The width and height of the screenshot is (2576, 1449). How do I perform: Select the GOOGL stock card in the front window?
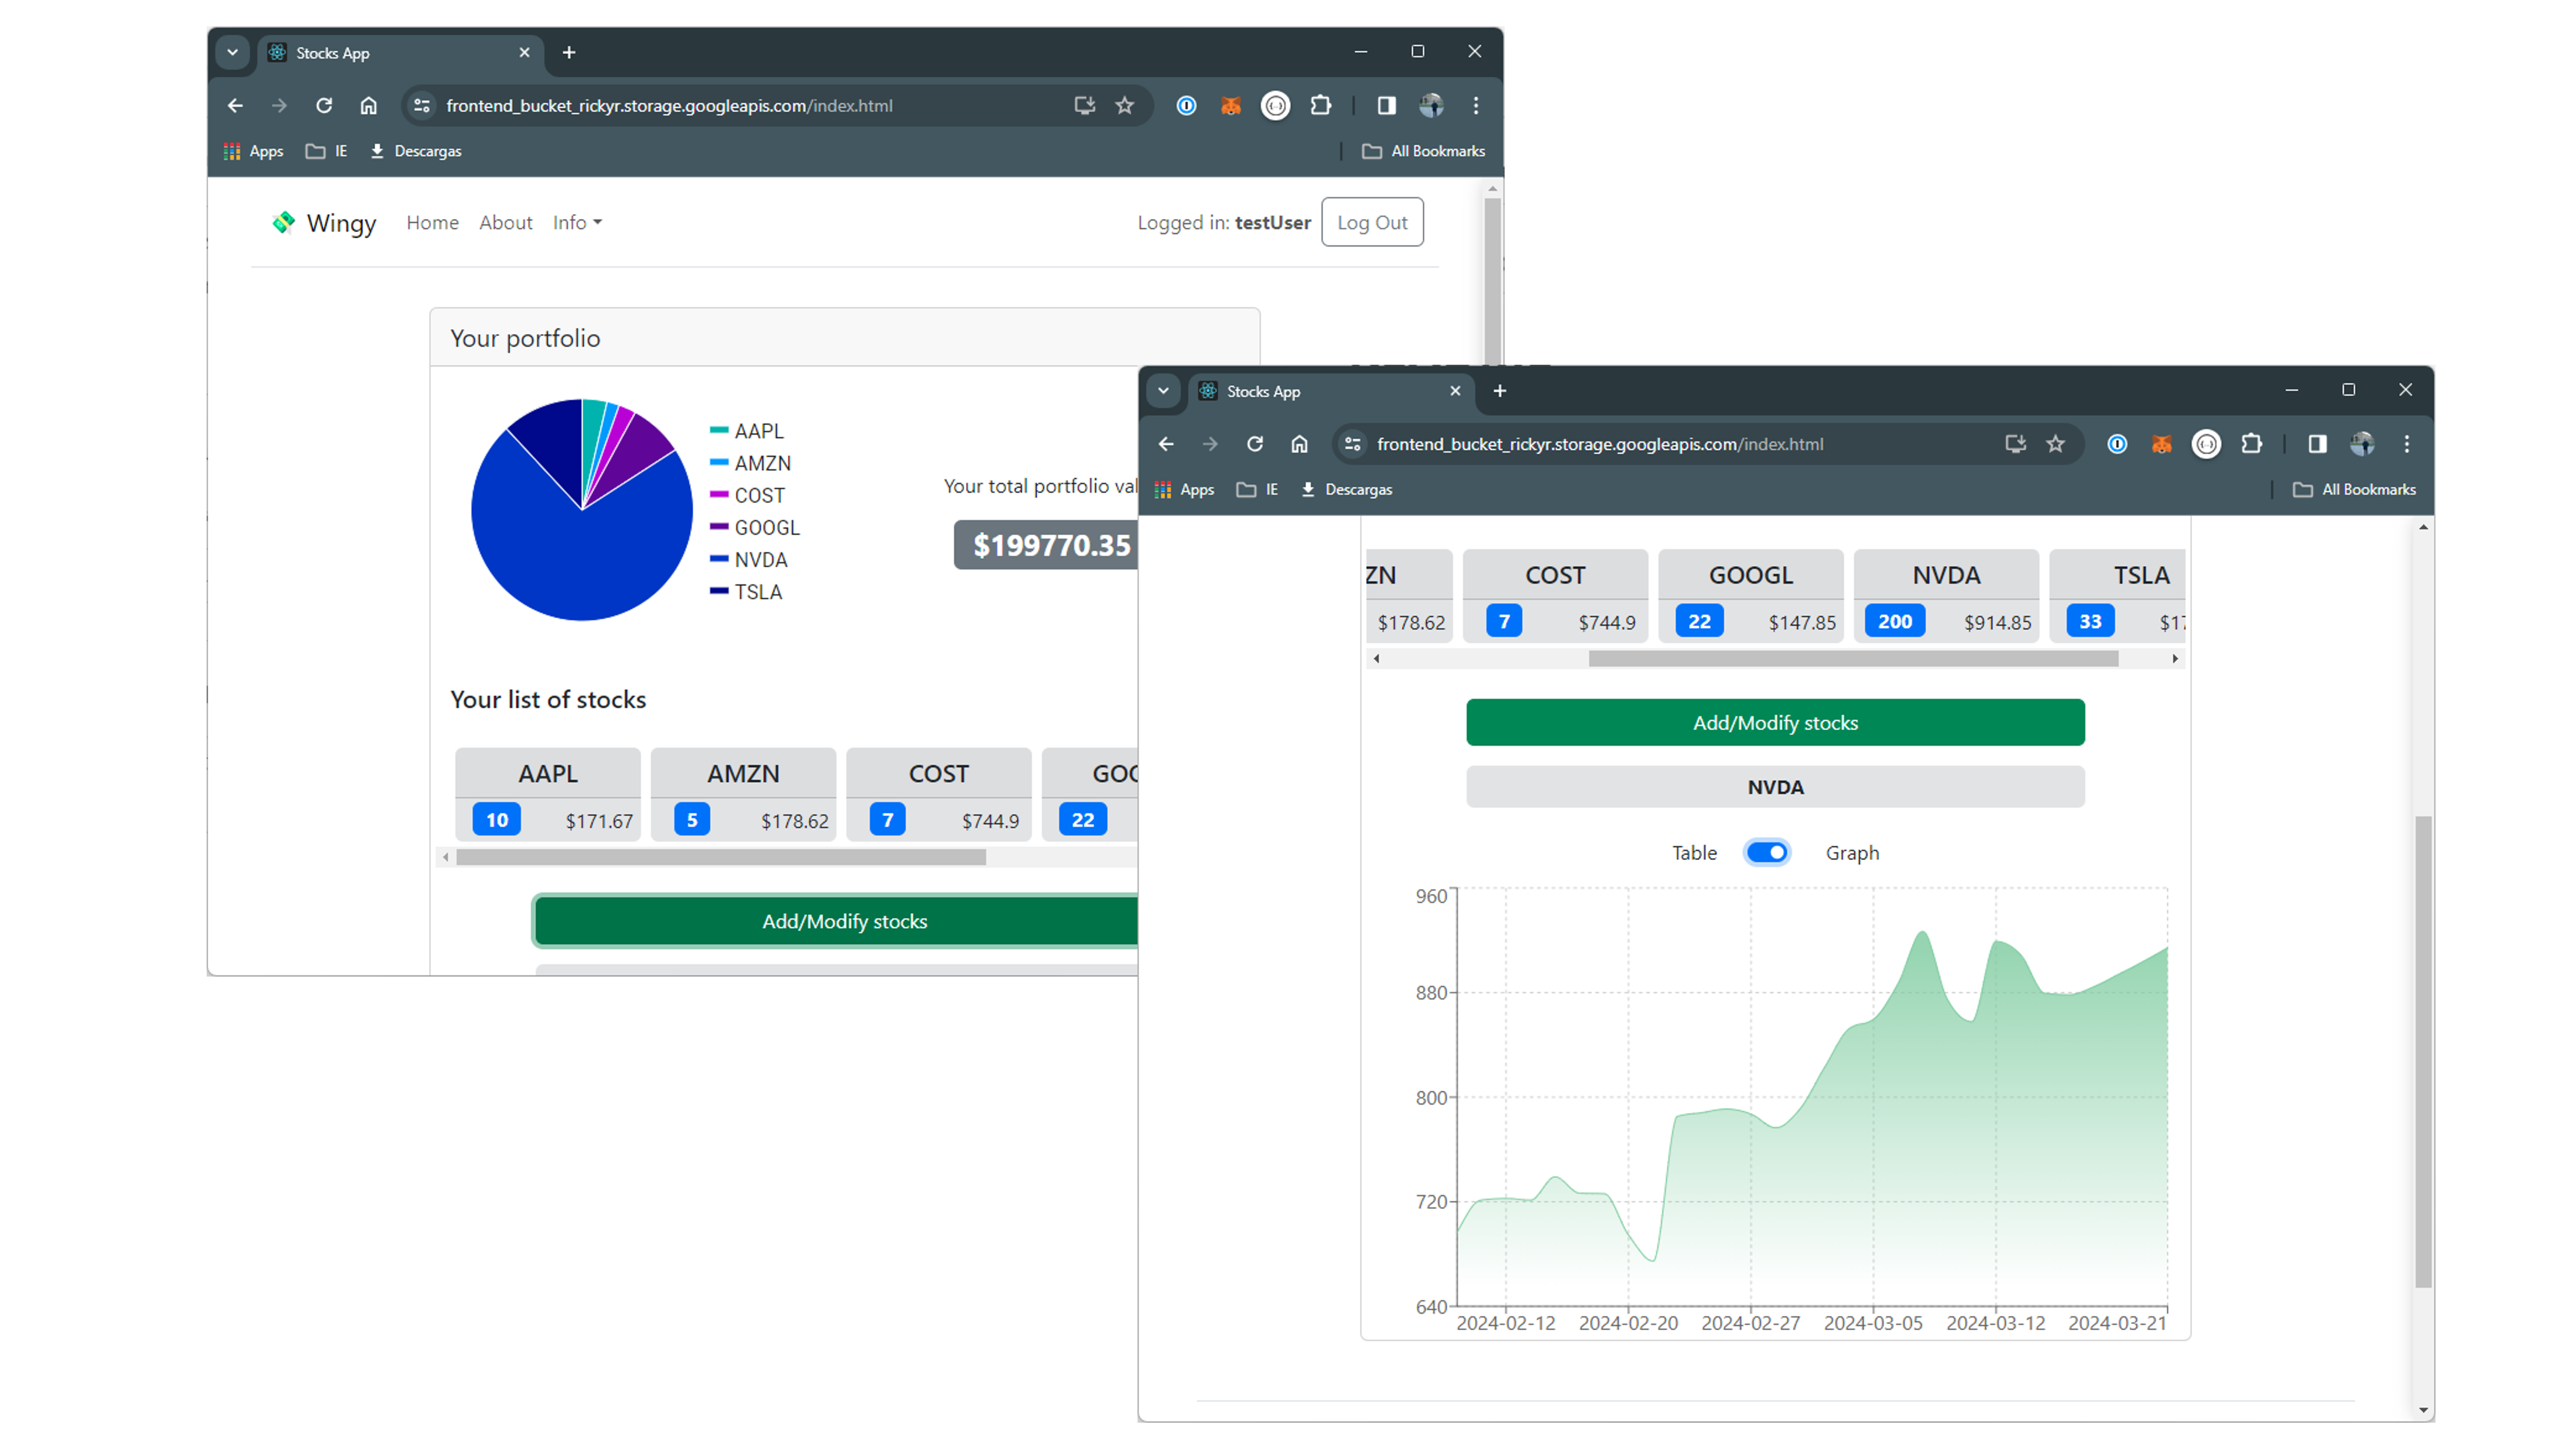(1751, 596)
